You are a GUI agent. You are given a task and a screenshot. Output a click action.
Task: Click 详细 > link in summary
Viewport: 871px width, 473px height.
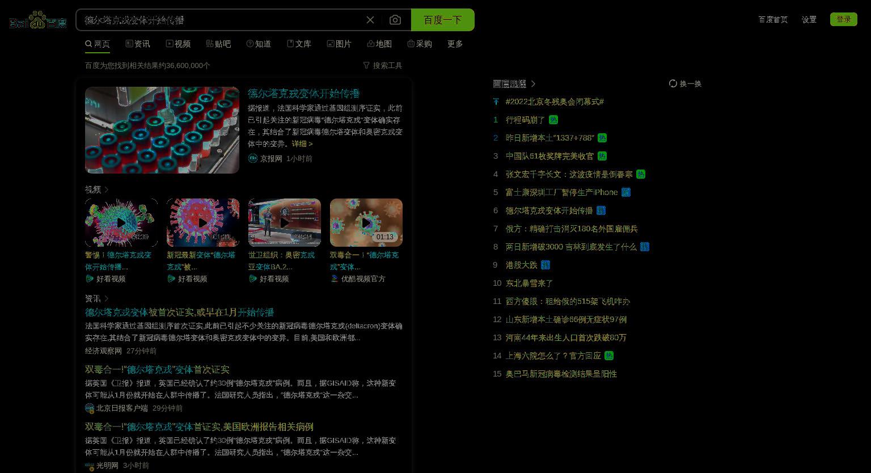pyautogui.click(x=302, y=143)
